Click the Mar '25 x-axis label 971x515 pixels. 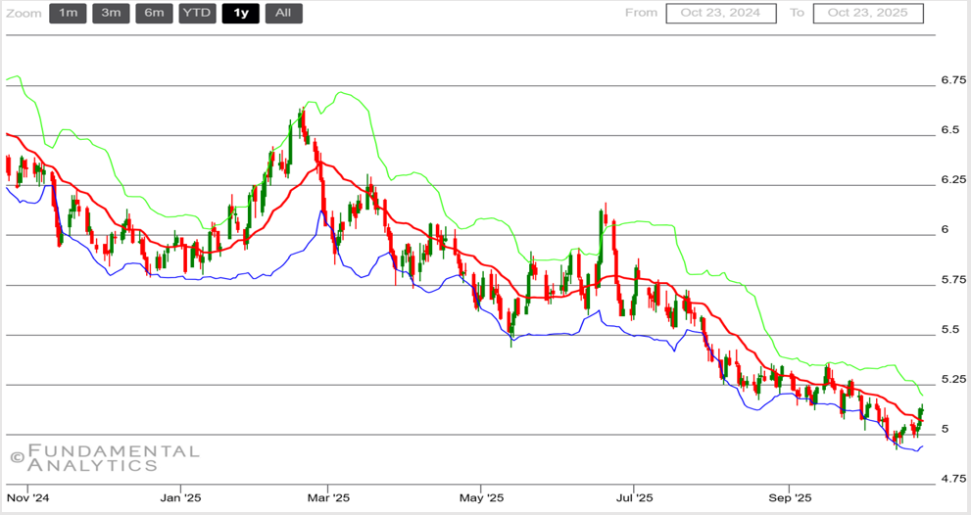pos(328,497)
